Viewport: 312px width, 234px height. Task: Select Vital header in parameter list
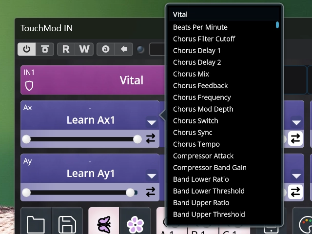(x=224, y=14)
